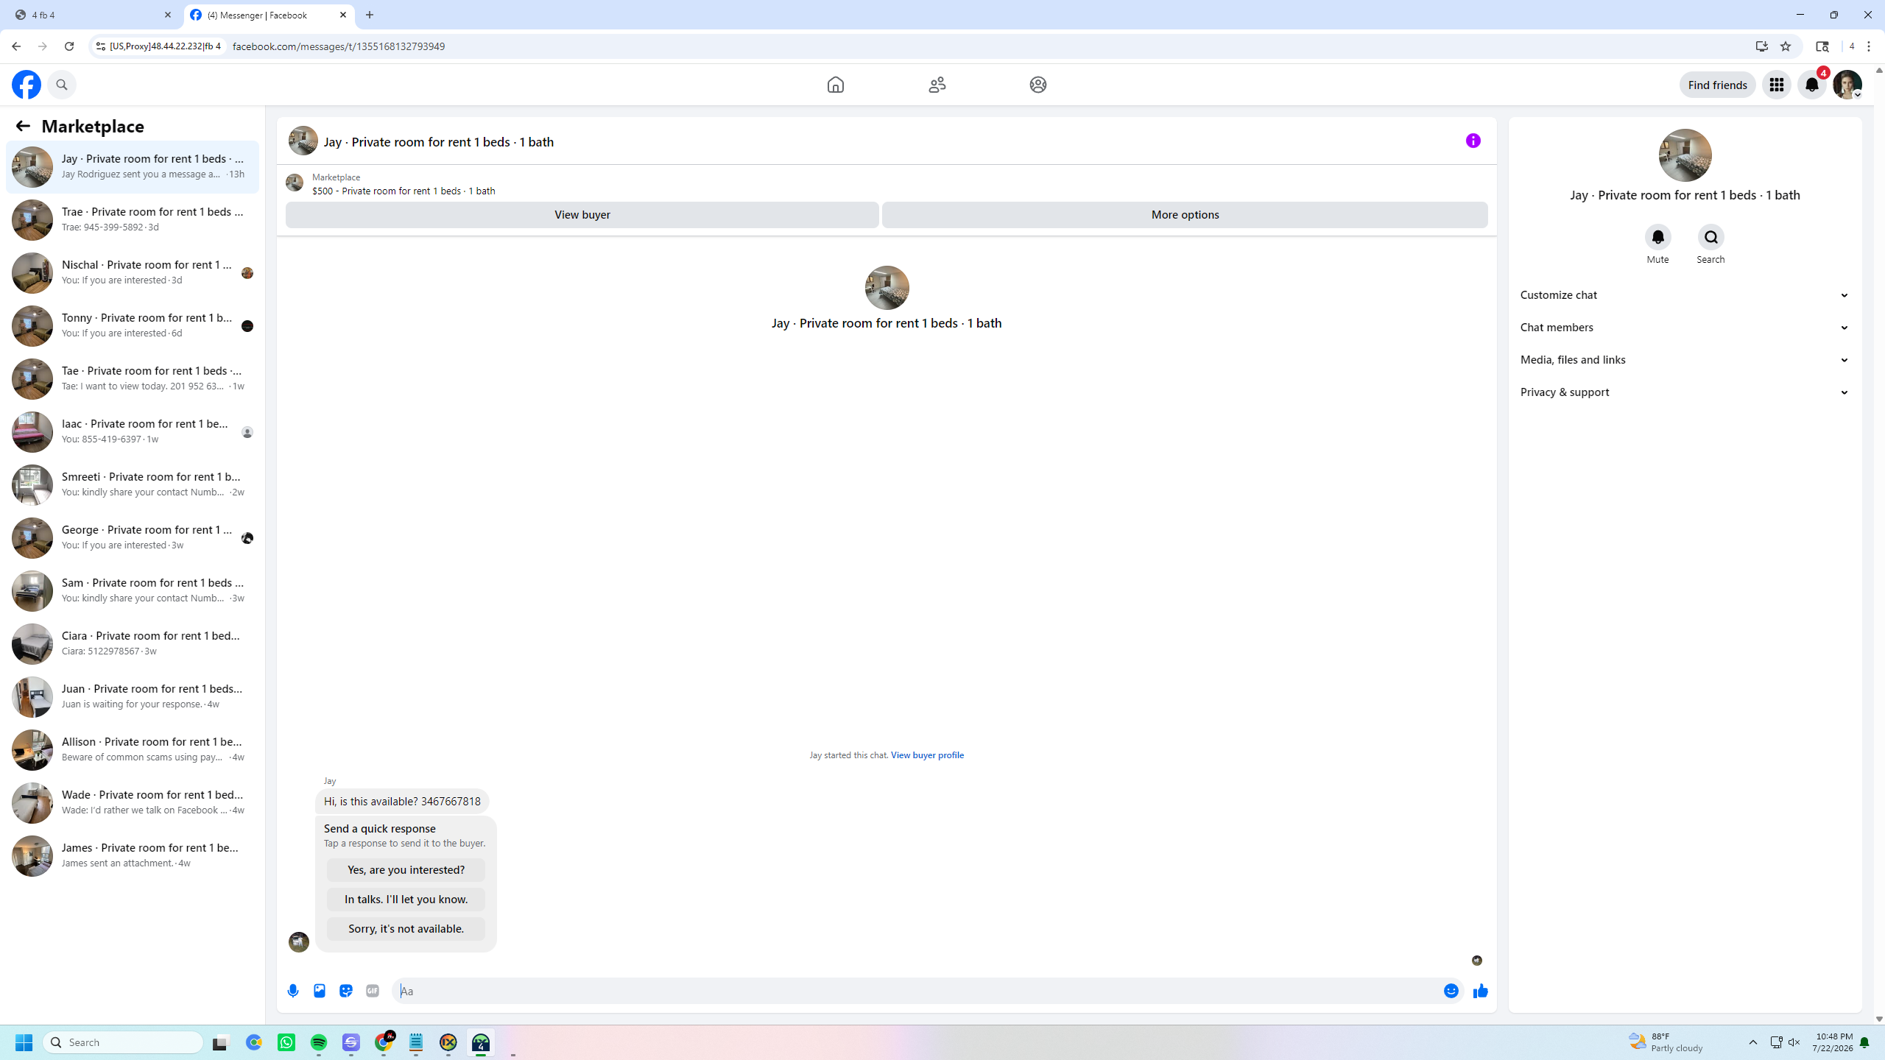Open the Windows Start menu
The image size is (1885, 1060).
(x=24, y=1042)
